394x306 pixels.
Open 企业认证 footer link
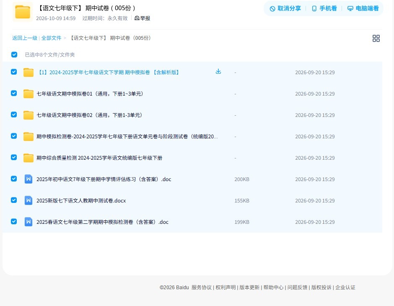pyautogui.click(x=345, y=288)
